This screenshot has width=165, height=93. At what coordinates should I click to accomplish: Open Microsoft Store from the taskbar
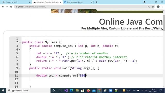click(83, 90)
